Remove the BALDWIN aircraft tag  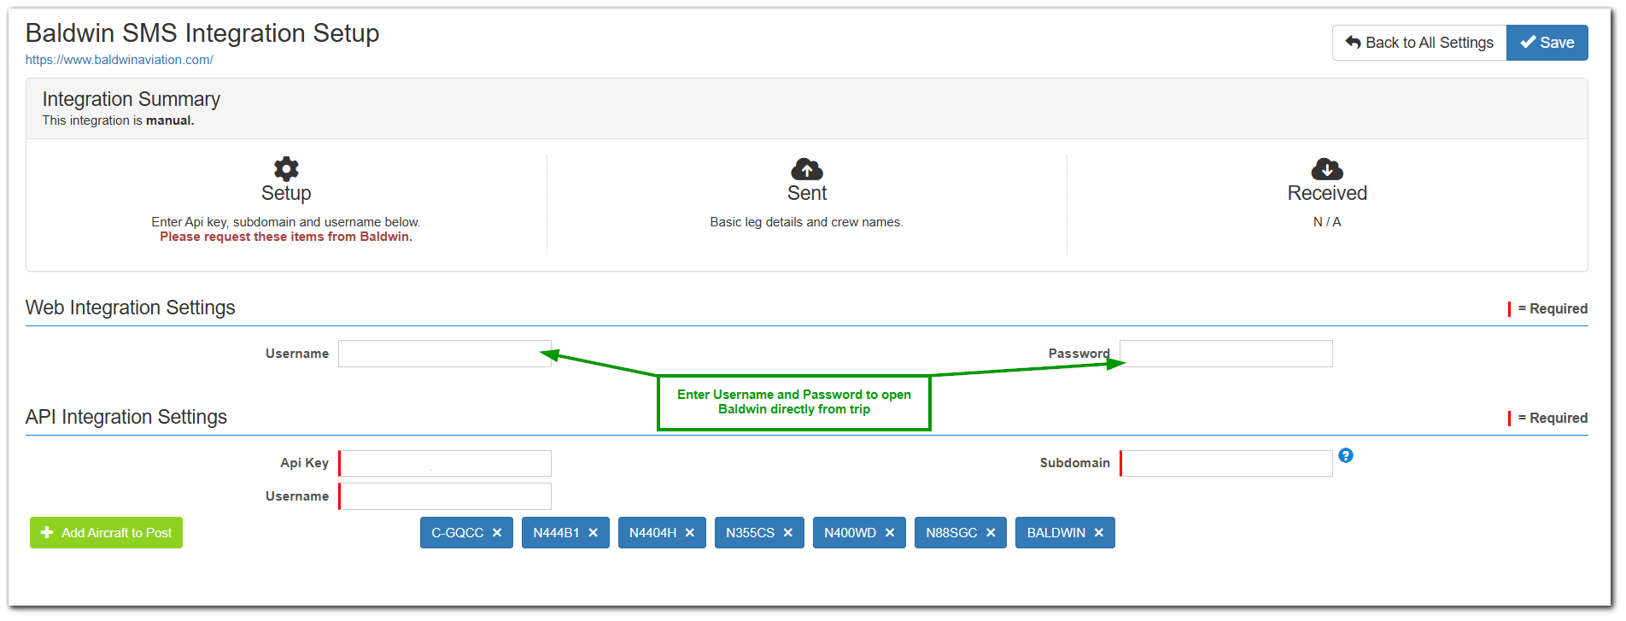1099,533
